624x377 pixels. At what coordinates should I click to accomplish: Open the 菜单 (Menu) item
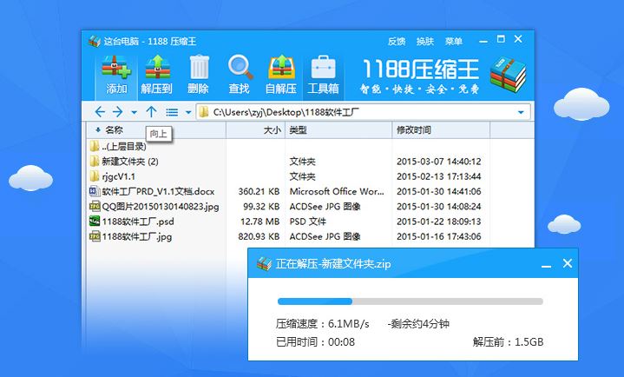click(x=454, y=42)
